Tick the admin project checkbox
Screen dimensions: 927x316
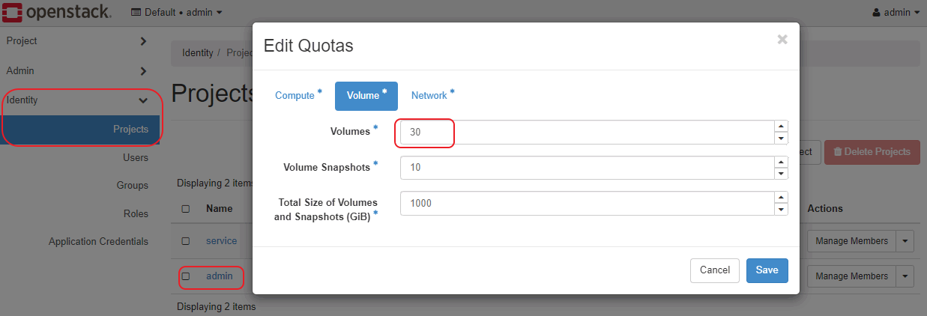(x=186, y=276)
